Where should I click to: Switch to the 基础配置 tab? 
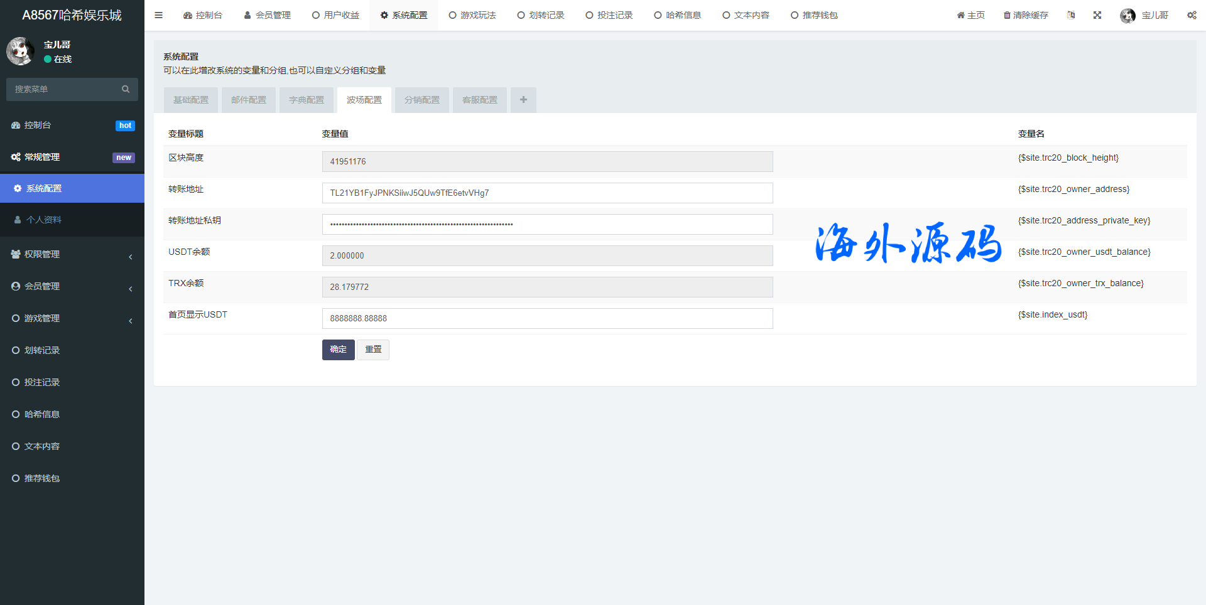point(191,100)
